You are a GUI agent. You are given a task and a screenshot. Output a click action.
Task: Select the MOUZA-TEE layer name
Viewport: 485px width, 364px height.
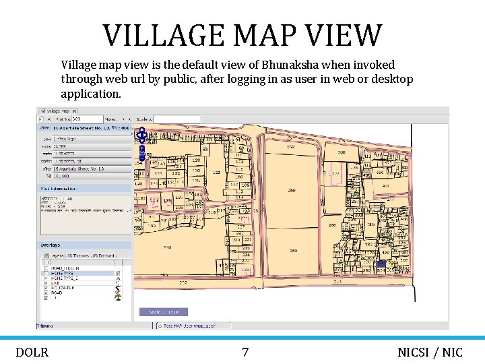point(63,288)
